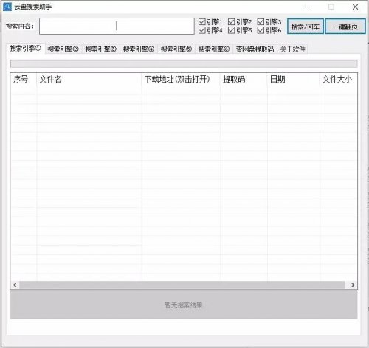Click the horizontal scrollbar left arrow
Image resolution: width=369 pixels, height=348 pixels.
point(15,285)
